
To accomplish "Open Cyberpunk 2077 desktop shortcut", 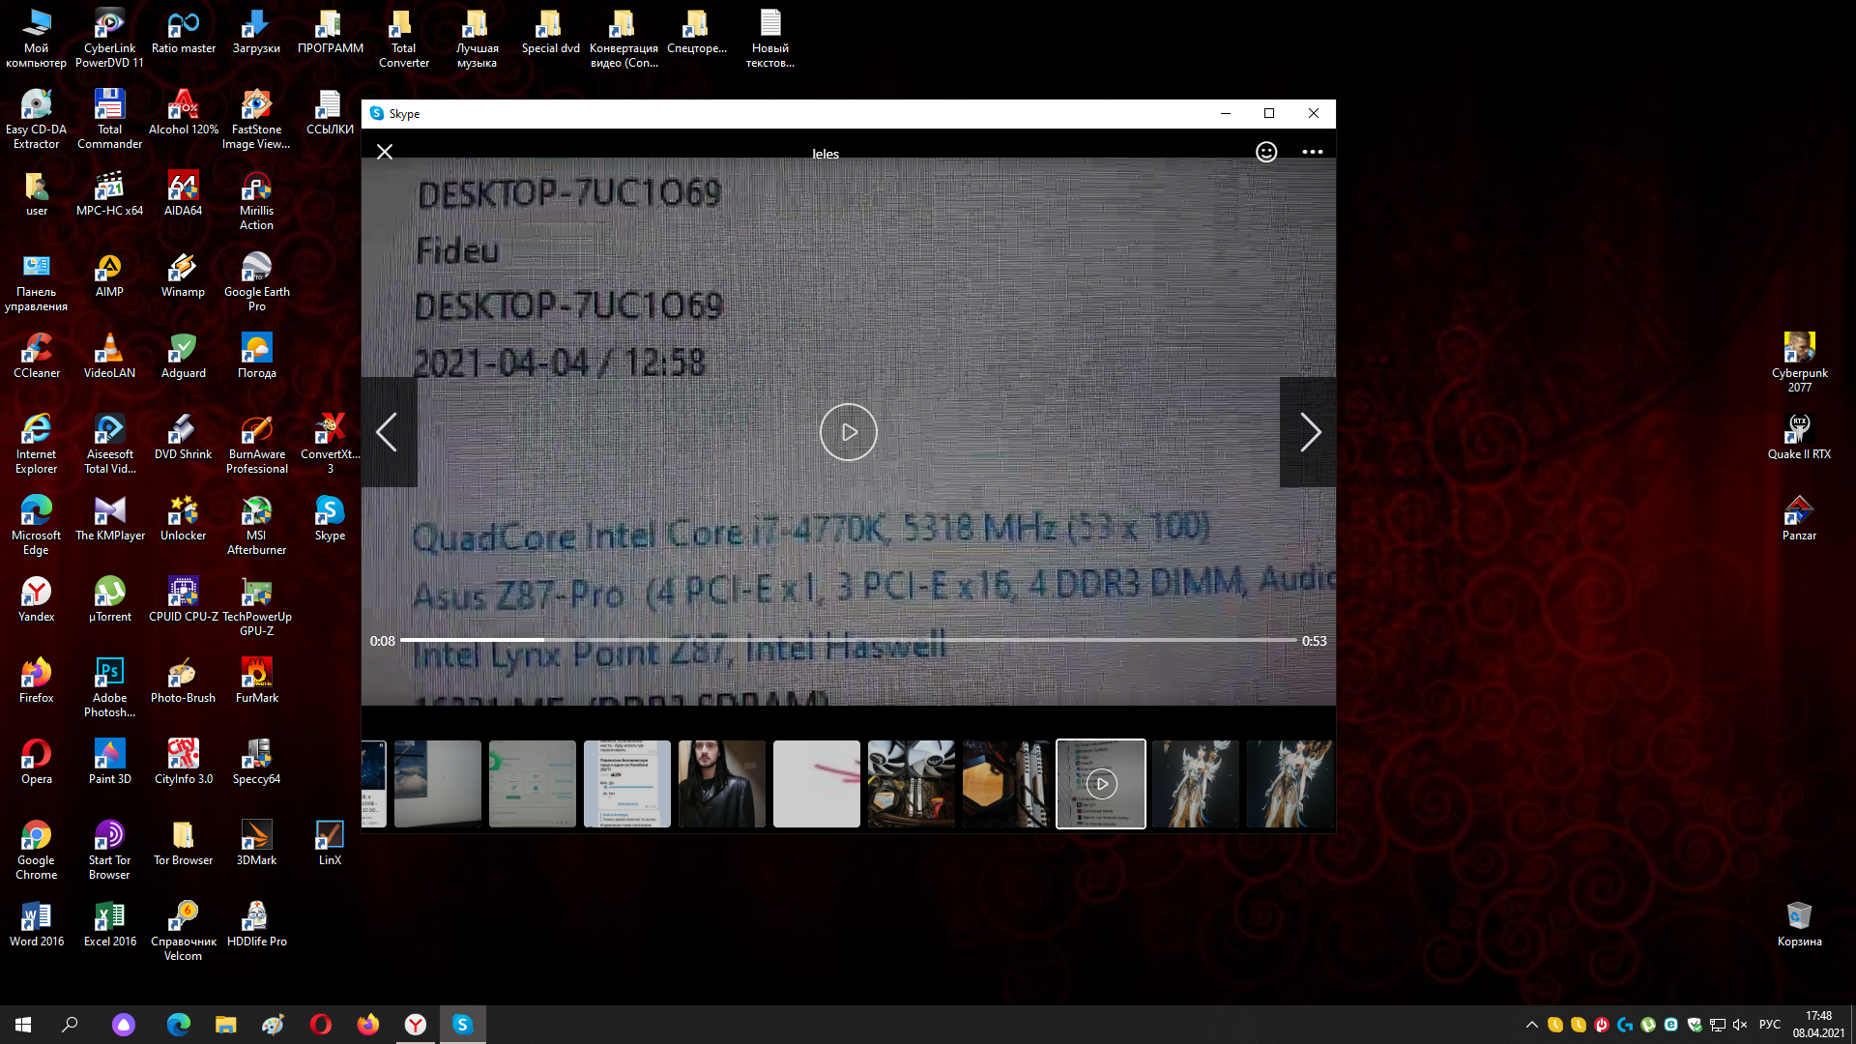I will (x=1799, y=360).
